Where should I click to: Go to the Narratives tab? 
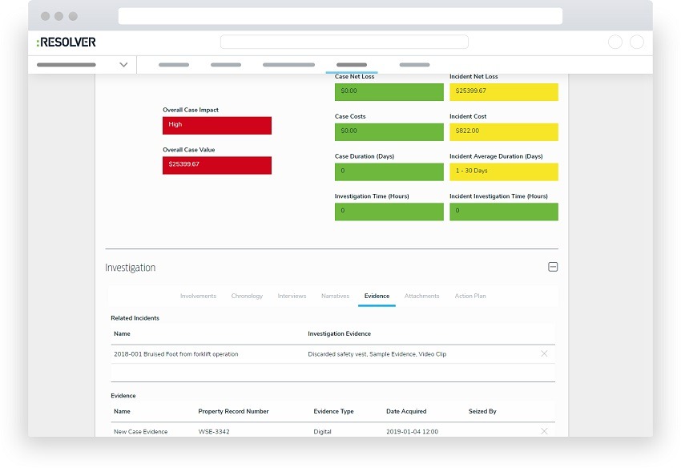click(335, 297)
